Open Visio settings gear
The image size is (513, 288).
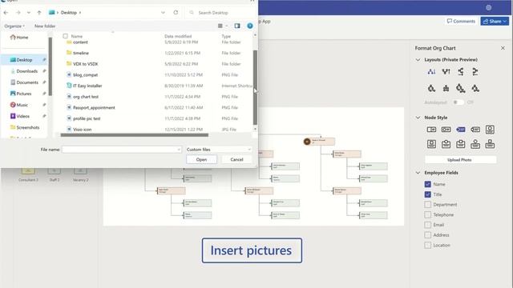488,7
